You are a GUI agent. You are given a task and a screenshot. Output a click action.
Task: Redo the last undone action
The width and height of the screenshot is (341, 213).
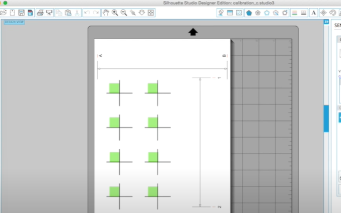[96, 13]
